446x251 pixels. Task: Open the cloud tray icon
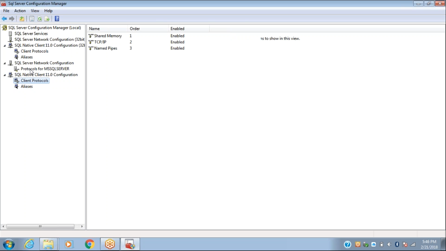pyautogui.click(x=374, y=244)
